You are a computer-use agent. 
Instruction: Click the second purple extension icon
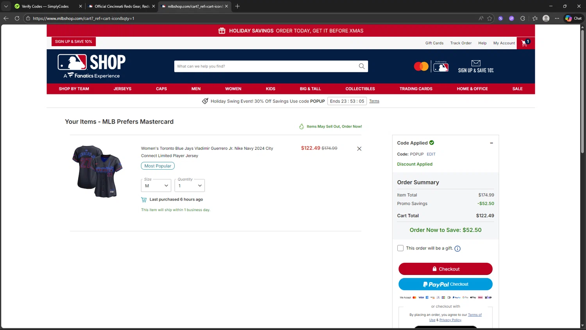pyautogui.click(x=511, y=18)
